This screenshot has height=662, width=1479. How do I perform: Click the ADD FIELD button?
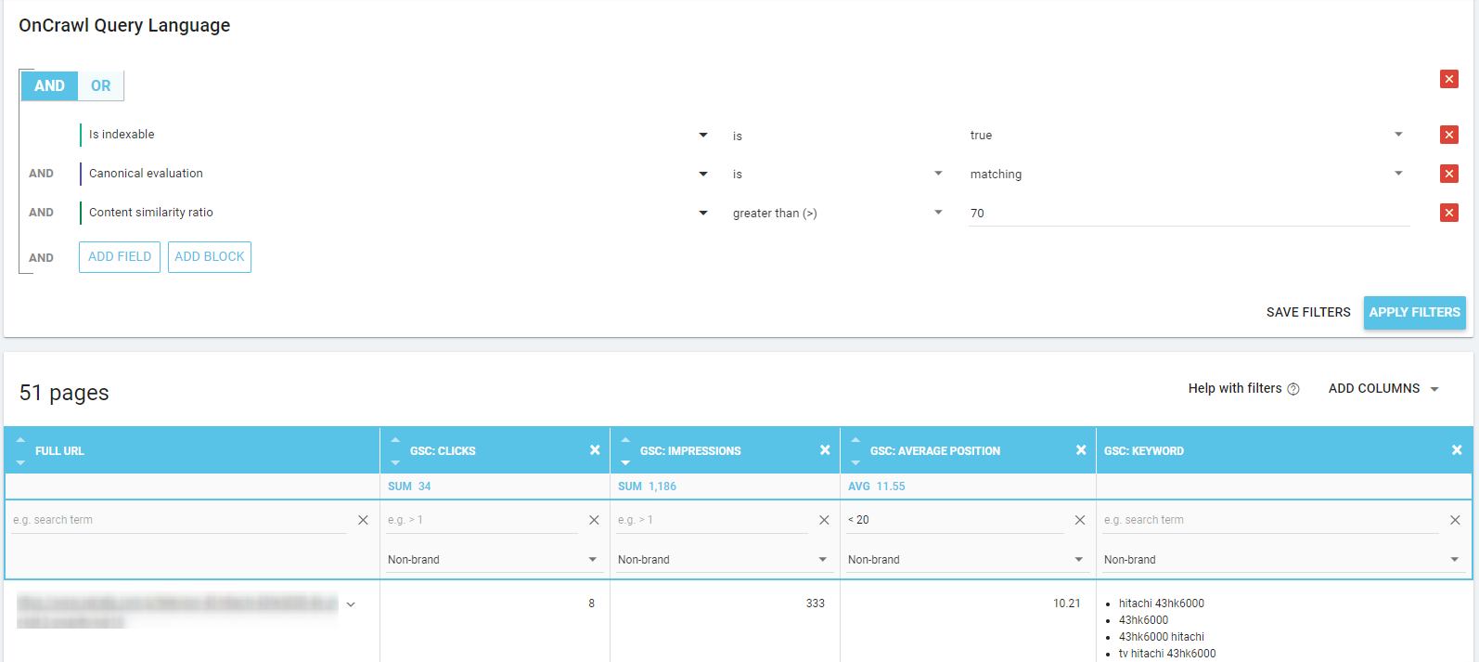[120, 256]
